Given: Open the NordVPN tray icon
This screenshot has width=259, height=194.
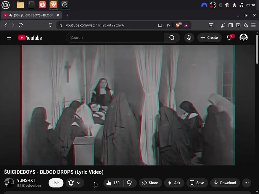Looking at the screenshot, I should [204, 5].
